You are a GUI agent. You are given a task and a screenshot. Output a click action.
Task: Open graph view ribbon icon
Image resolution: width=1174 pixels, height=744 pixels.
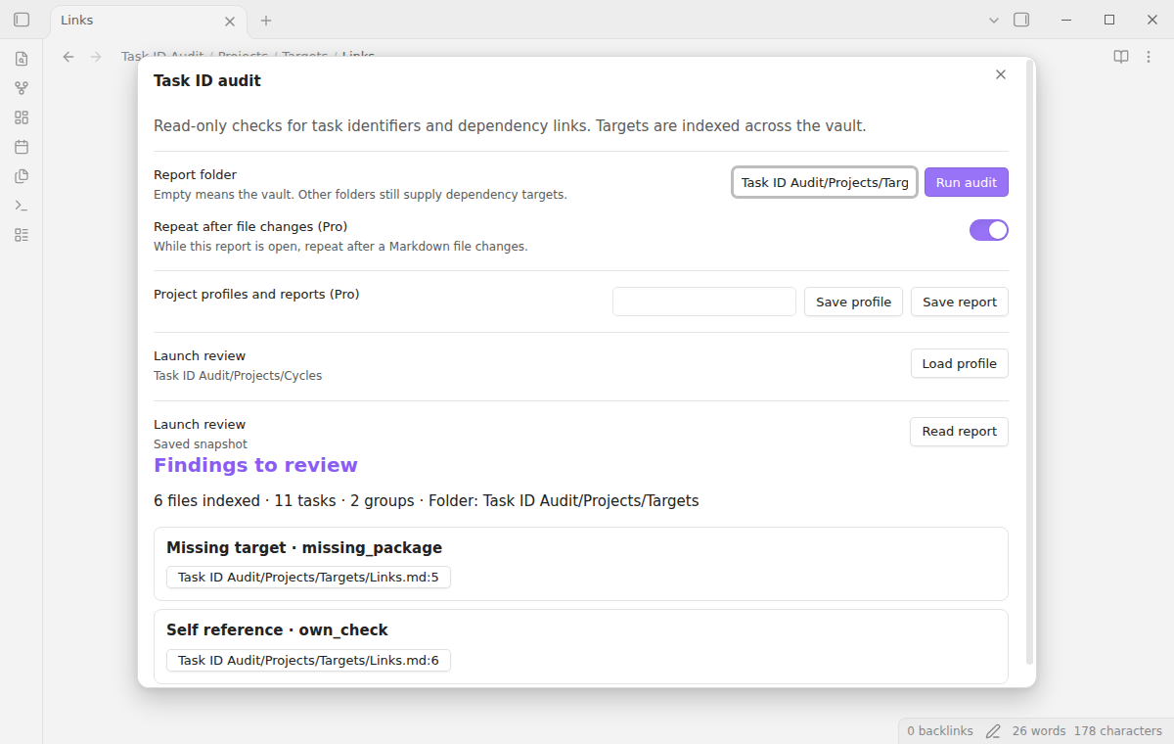click(22, 88)
